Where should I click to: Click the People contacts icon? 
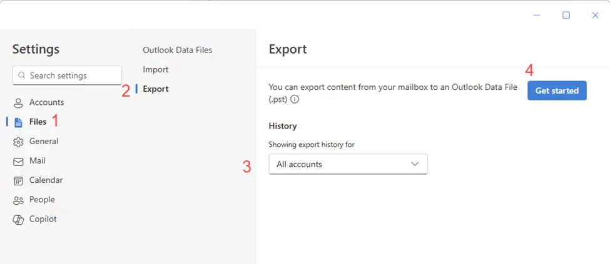pyautogui.click(x=18, y=200)
